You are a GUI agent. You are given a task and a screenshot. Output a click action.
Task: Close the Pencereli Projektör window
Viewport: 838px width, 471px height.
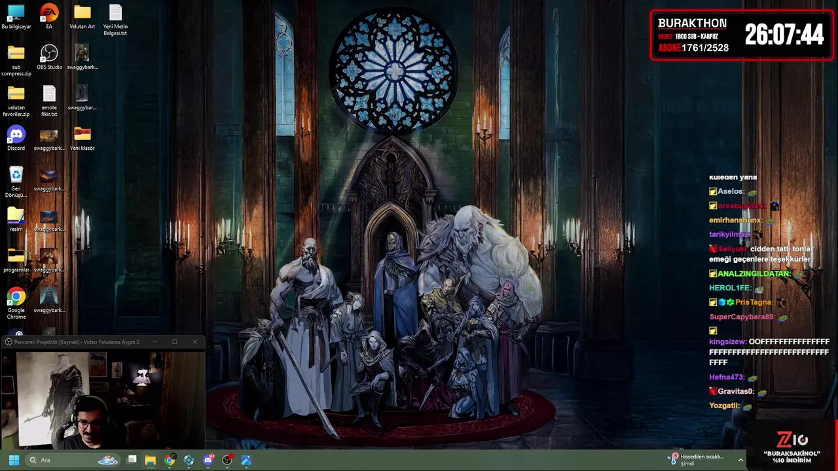click(194, 341)
